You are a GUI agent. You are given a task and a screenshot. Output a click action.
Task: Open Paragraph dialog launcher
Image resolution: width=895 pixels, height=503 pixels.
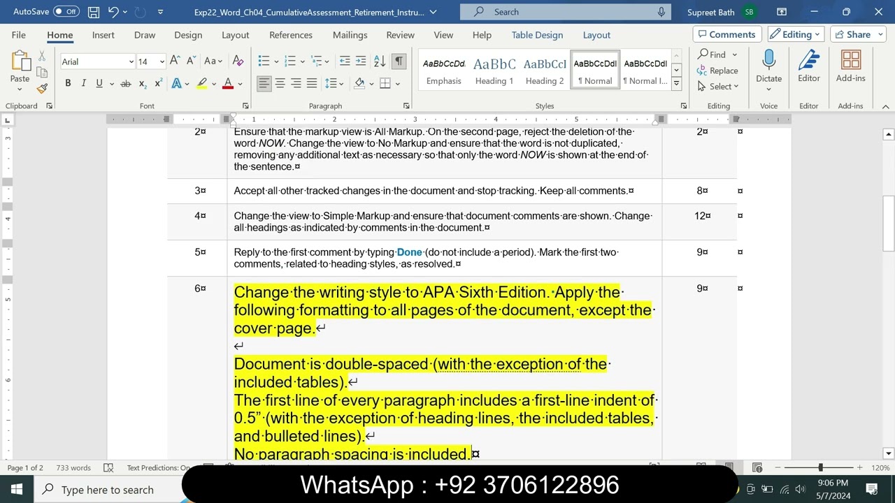[406, 106]
